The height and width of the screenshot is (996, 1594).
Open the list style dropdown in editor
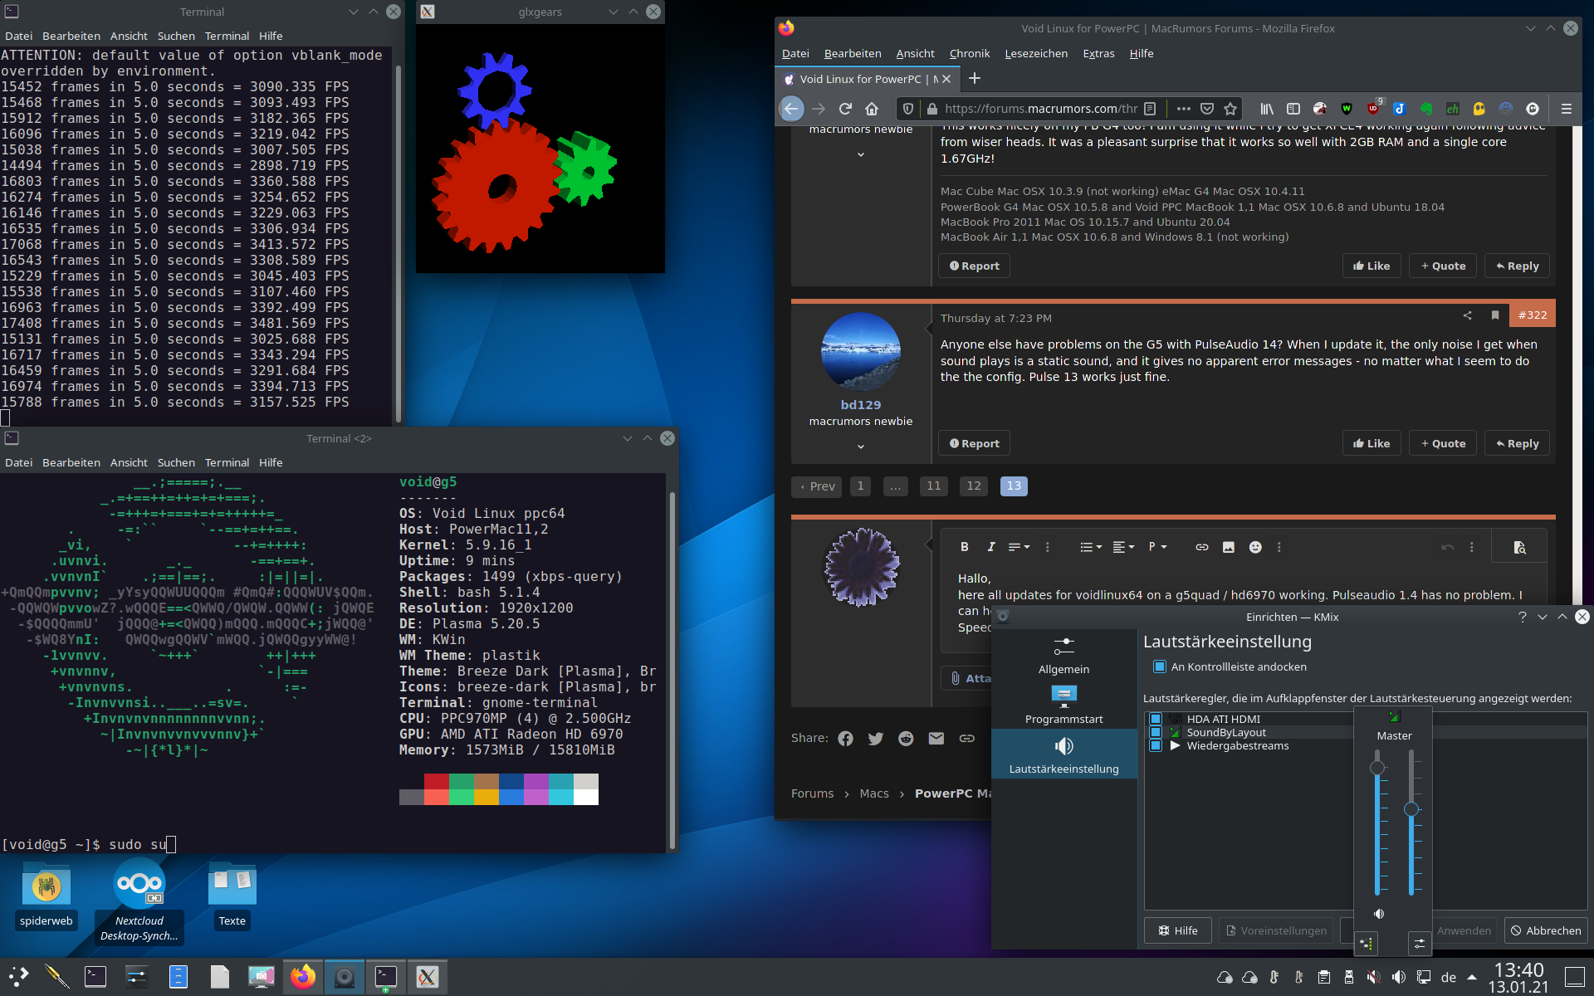point(1090,547)
